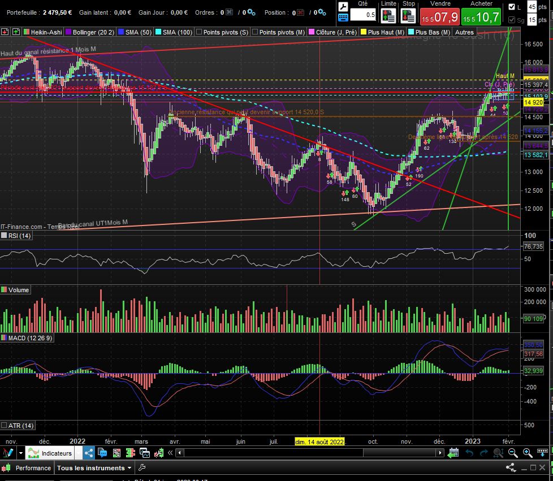Viewport: 553px width, 481px height.
Task: Collapse toolbar with double chevron icon
Action: click(x=170, y=453)
